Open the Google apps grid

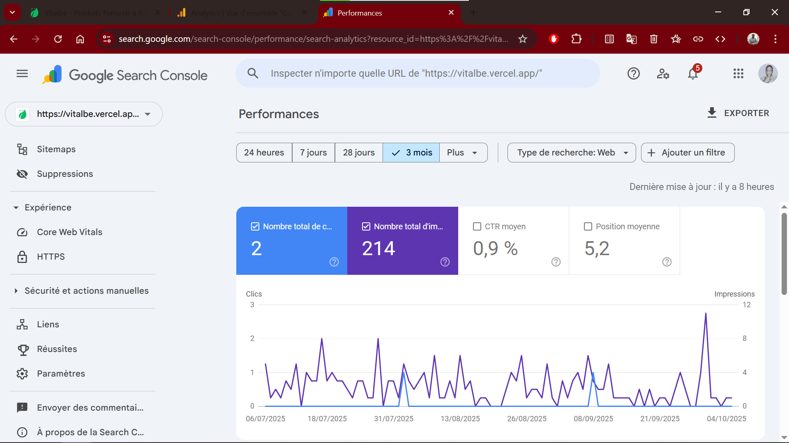(x=738, y=73)
